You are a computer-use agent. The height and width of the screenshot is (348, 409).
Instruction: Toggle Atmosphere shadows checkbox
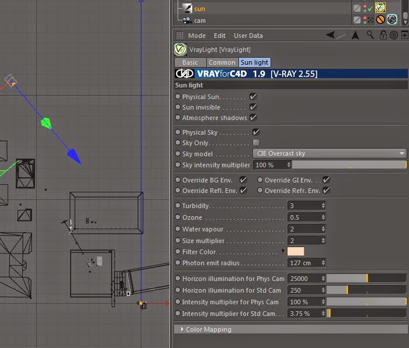click(253, 117)
